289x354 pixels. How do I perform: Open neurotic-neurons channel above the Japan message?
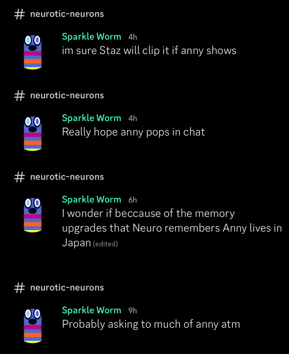tap(67, 177)
